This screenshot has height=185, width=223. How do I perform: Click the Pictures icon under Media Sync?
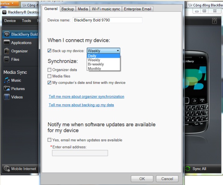point(7,88)
